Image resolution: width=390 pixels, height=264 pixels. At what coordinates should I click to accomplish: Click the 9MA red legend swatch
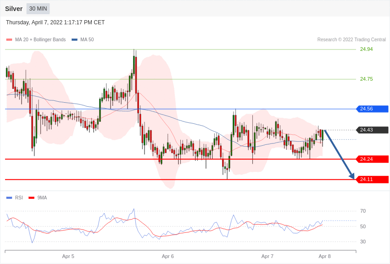pyautogui.click(x=31, y=198)
